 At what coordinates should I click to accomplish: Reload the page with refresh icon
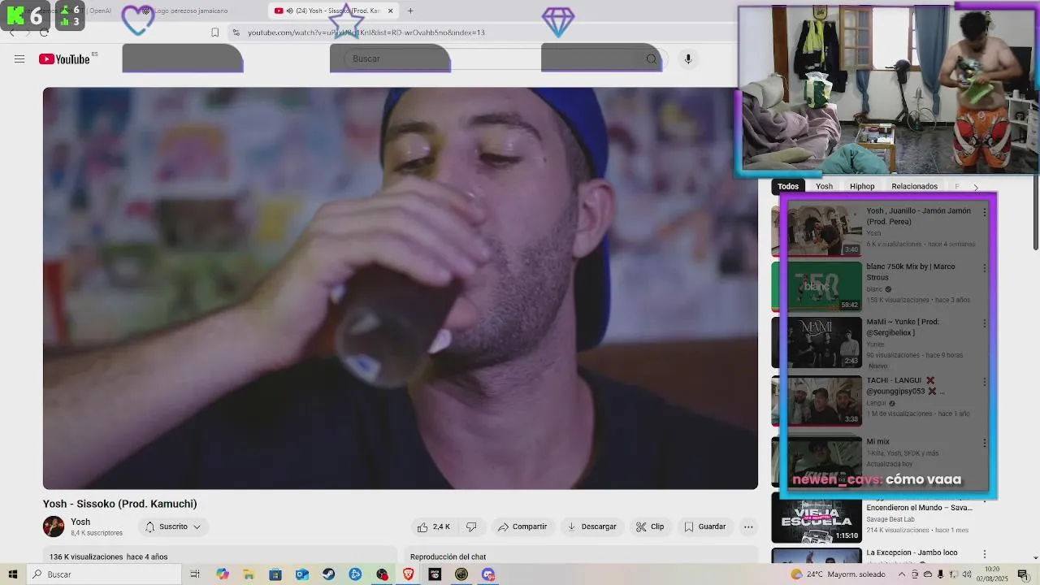[x=44, y=32]
